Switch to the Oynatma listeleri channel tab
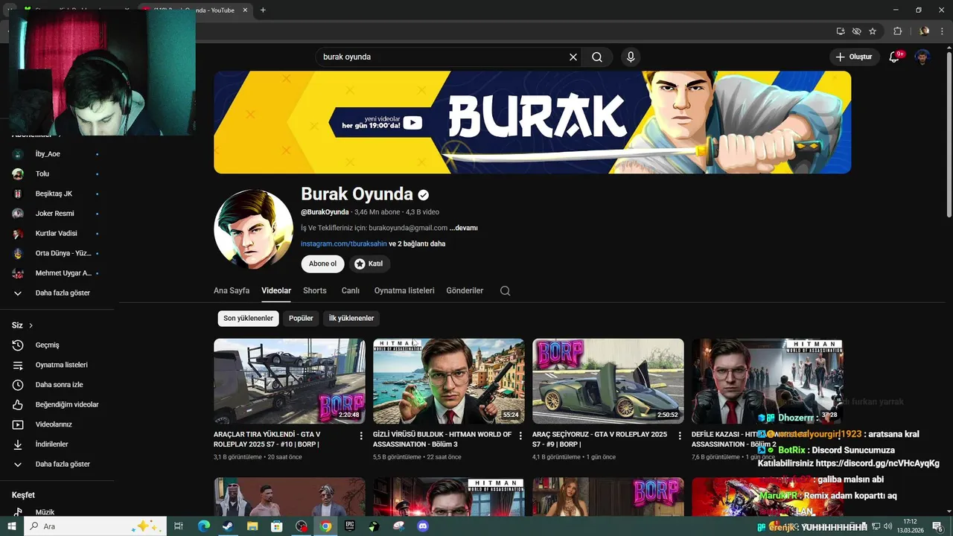Viewport: 953px width, 536px height. 404,291
